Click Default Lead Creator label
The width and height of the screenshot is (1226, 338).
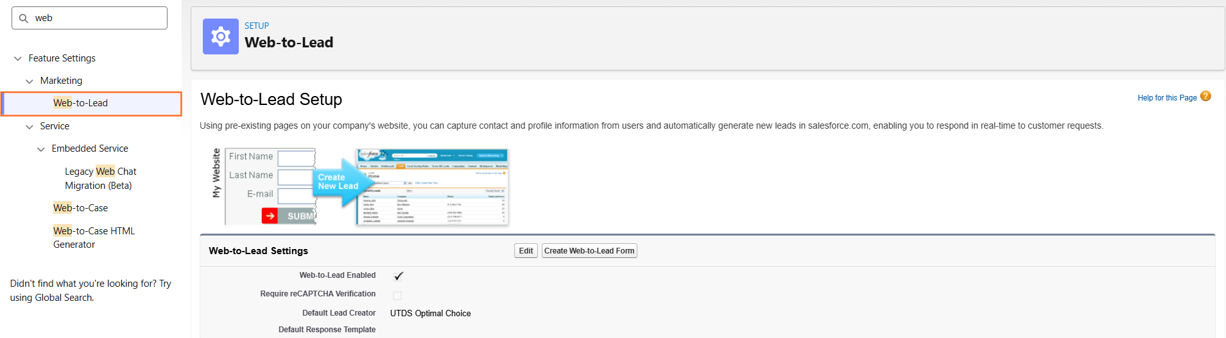pos(339,313)
